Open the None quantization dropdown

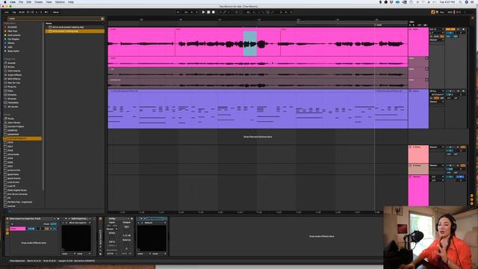57,12
